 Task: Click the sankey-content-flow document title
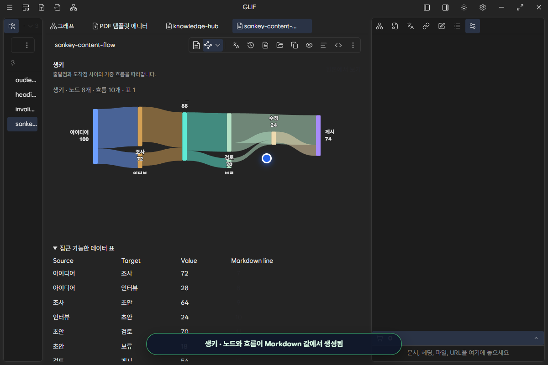(85, 45)
